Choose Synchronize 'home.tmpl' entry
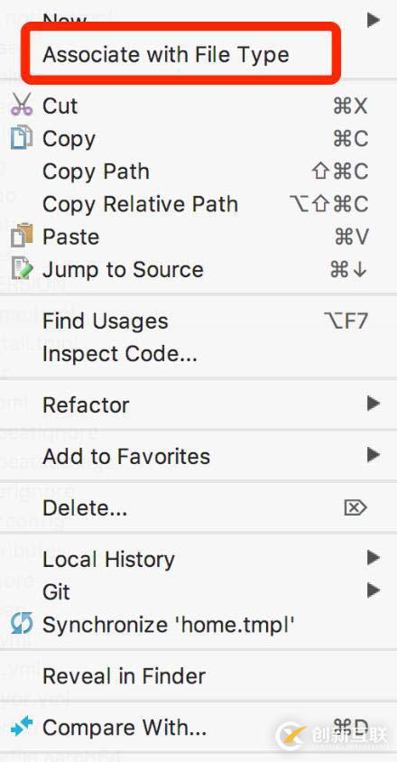The image size is (397, 762). click(x=169, y=624)
